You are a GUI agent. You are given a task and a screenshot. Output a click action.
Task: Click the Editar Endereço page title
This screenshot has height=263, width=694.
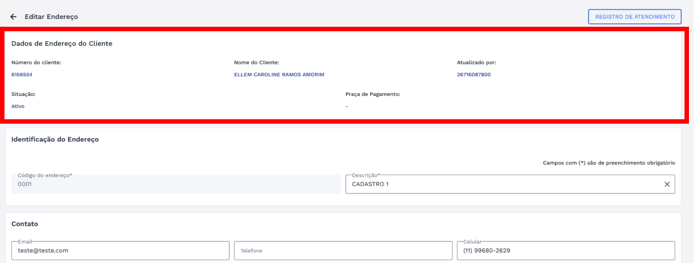(51, 17)
